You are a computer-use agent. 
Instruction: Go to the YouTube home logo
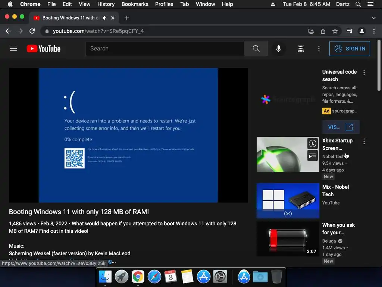coord(44,49)
